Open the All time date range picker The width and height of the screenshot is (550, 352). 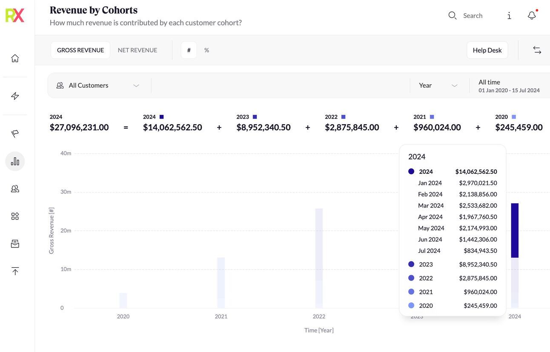(x=509, y=85)
